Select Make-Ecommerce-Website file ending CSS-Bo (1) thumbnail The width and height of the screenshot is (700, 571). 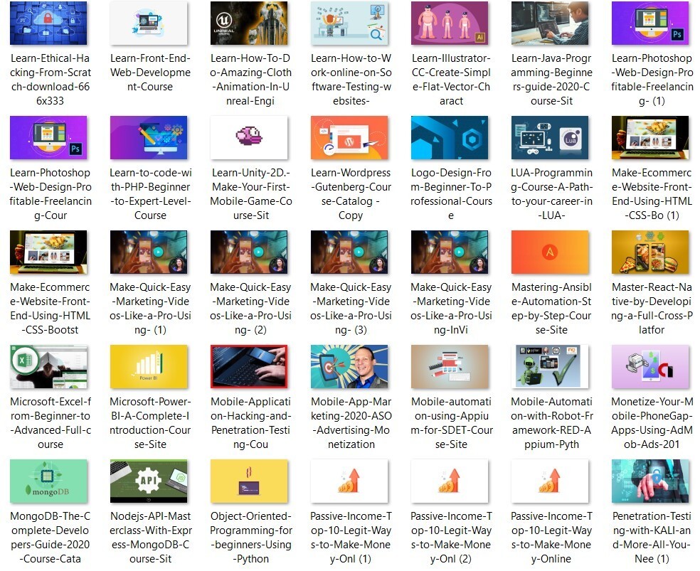point(650,137)
